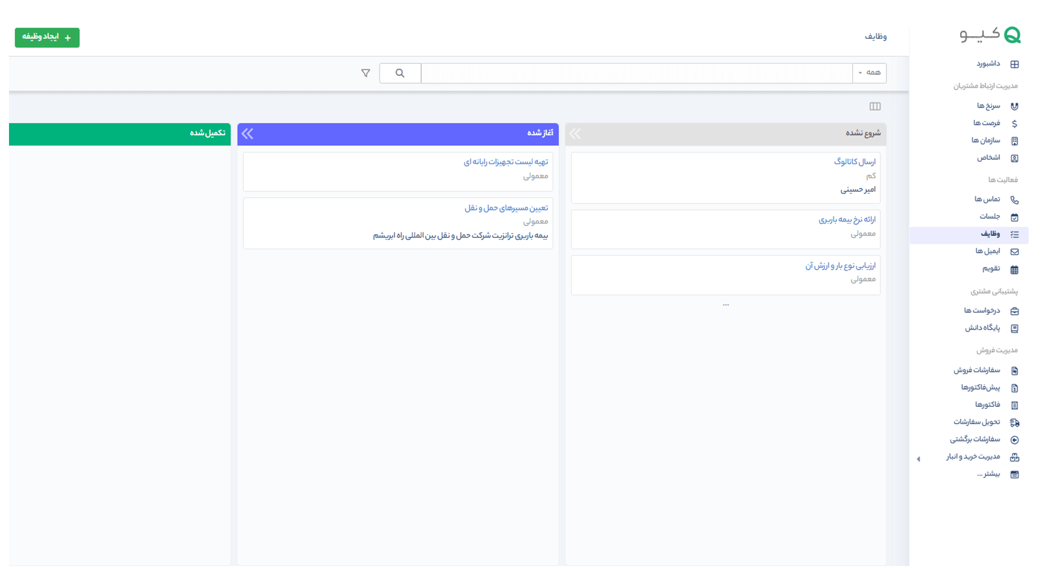Select سفارشات فروش in the sidebar
Viewport: 1049px width, 579px height.
976,370
